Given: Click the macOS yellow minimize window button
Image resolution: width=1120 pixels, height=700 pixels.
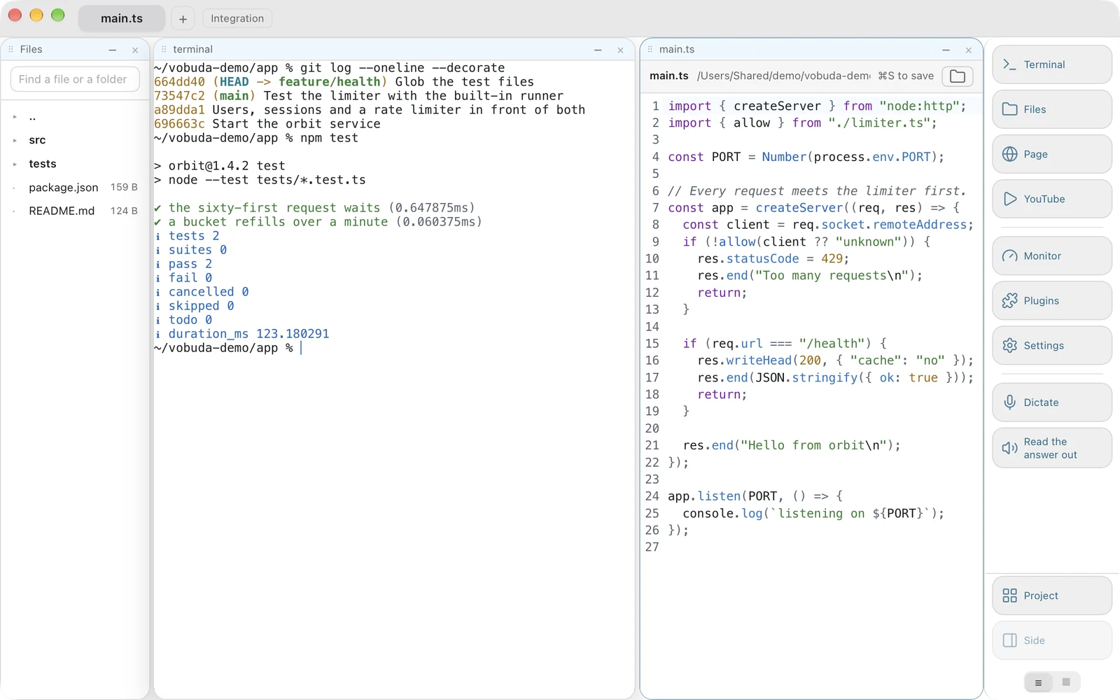Looking at the screenshot, I should (36, 15).
